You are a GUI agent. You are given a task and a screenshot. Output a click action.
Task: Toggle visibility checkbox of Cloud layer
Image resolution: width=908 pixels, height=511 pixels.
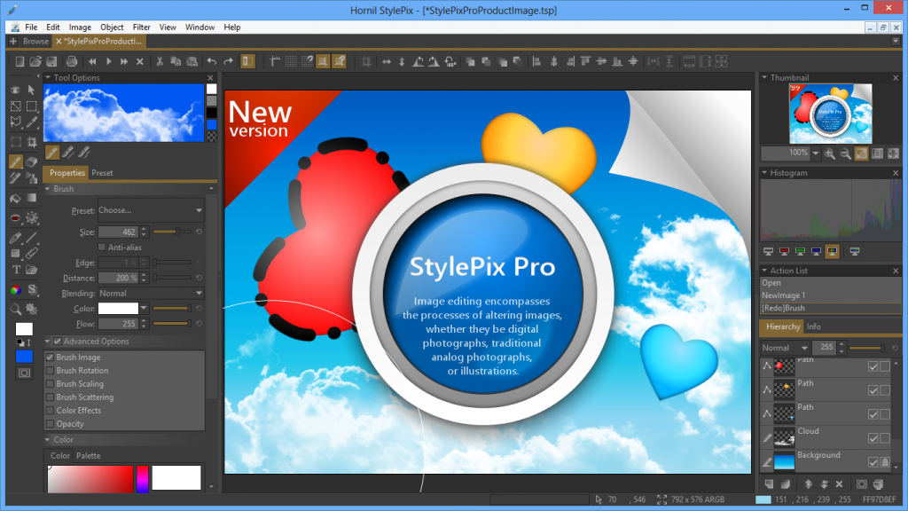tap(873, 438)
